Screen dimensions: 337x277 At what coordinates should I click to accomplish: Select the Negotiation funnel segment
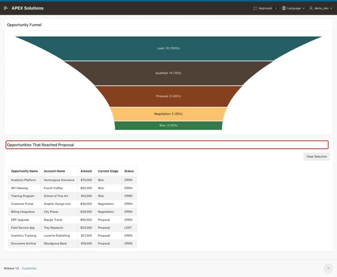pos(168,114)
